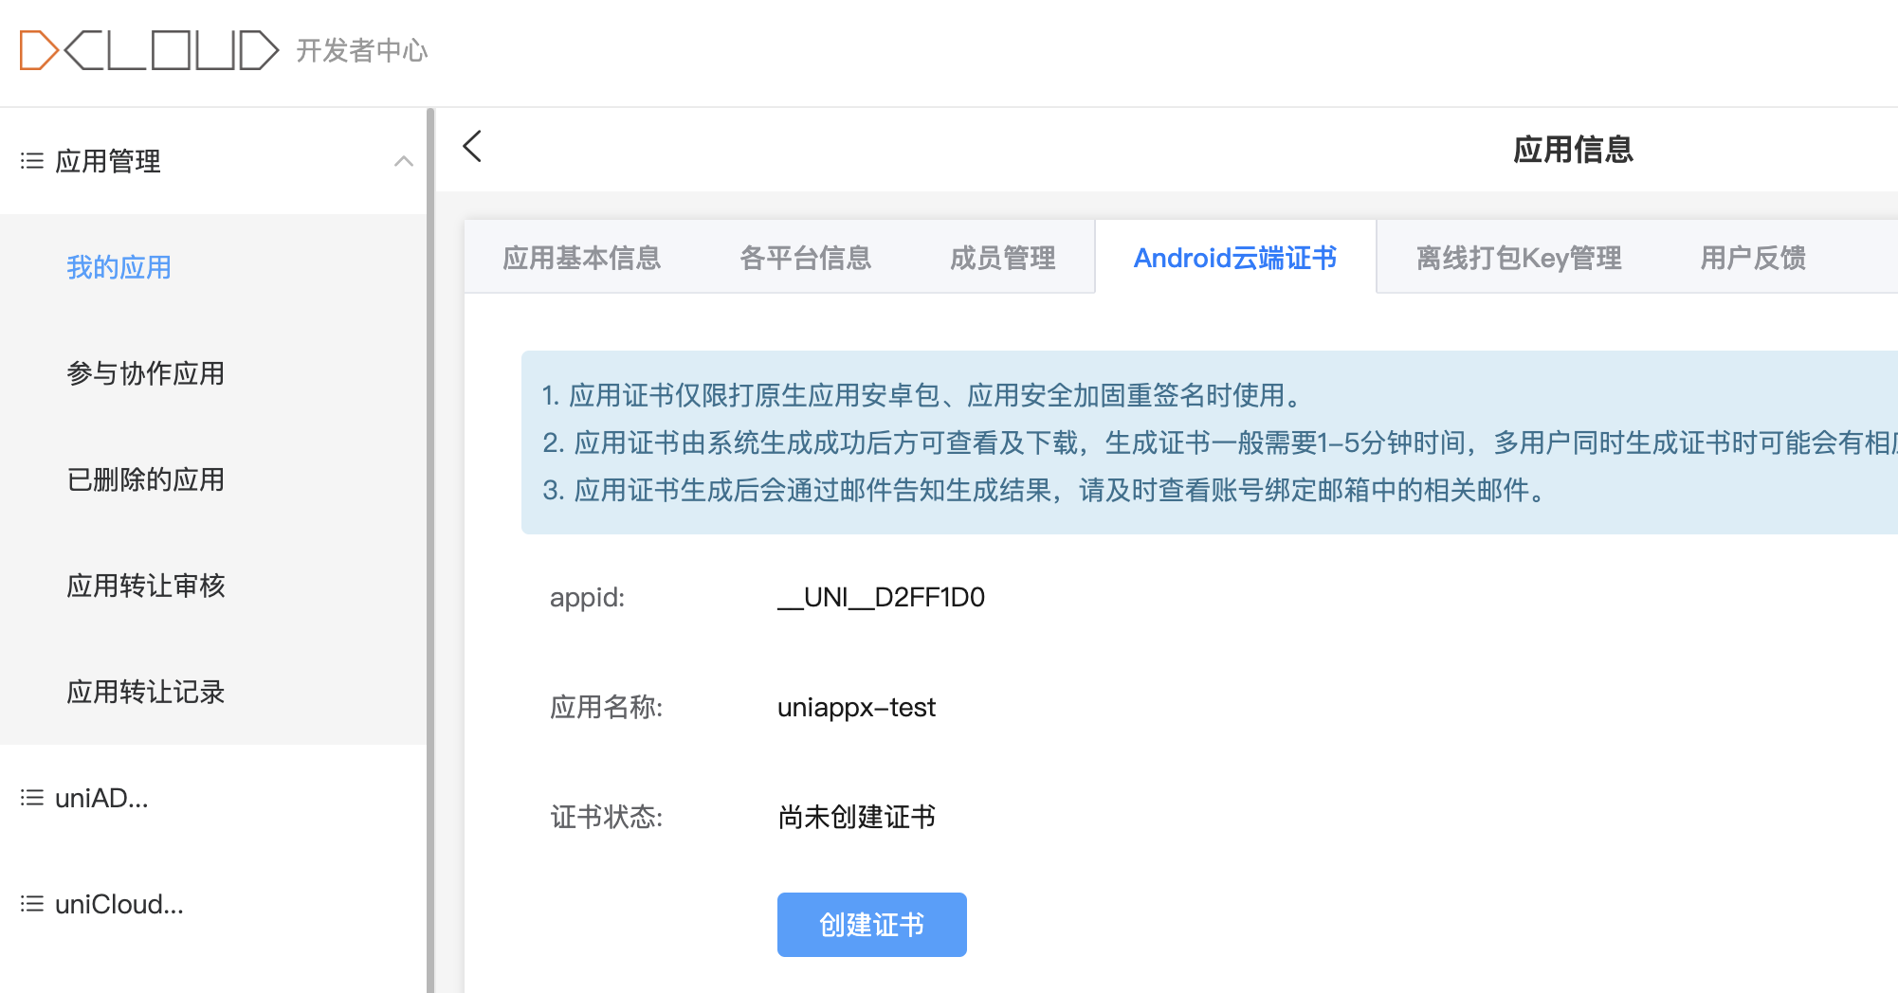The image size is (1898, 993).
Task: Click notice line 2 about 1-5分钟时间
Action: pos(1219,442)
